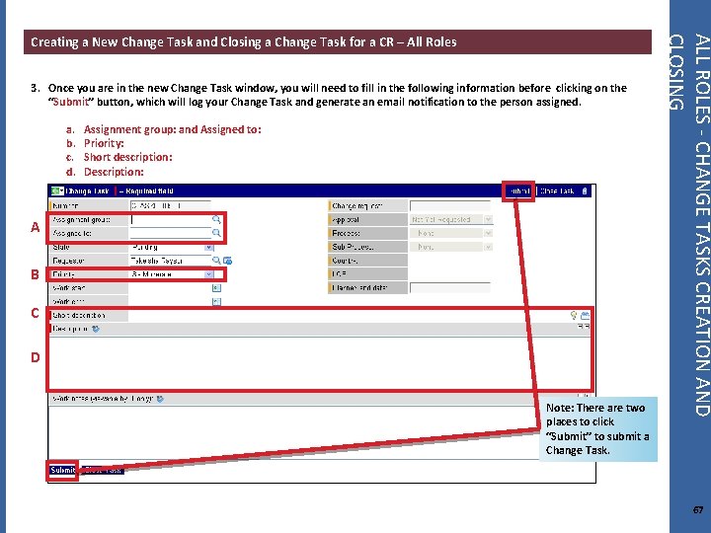Open Assignment group lookup magnifier
Screen dimensions: 711x533
[x=216, y=219]
